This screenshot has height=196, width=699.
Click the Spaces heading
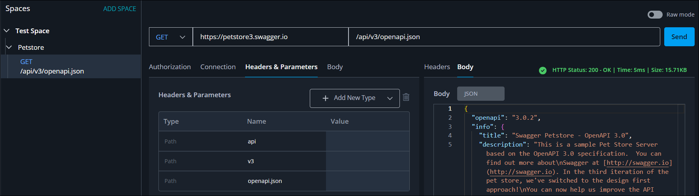(18, 8)
